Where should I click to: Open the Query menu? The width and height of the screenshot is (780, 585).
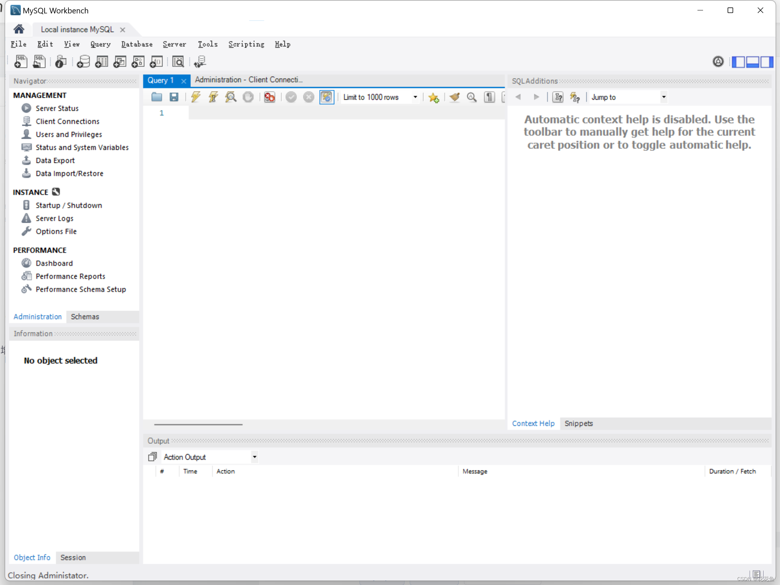pyautogui.click(x=100, y=44)
